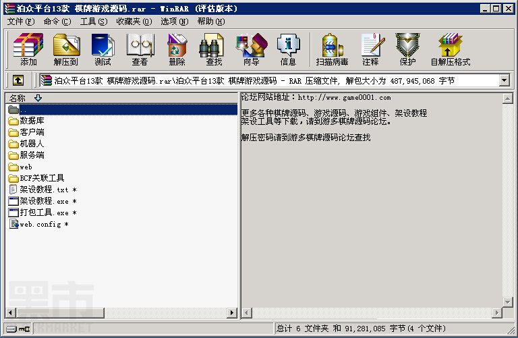Click the file list right scroll arrow

click(x=232, y=312)
